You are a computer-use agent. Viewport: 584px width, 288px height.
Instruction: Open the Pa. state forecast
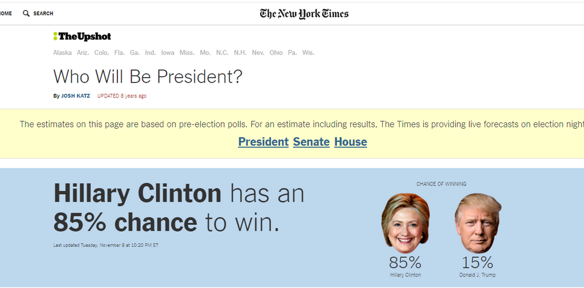(x=293, y=53)
